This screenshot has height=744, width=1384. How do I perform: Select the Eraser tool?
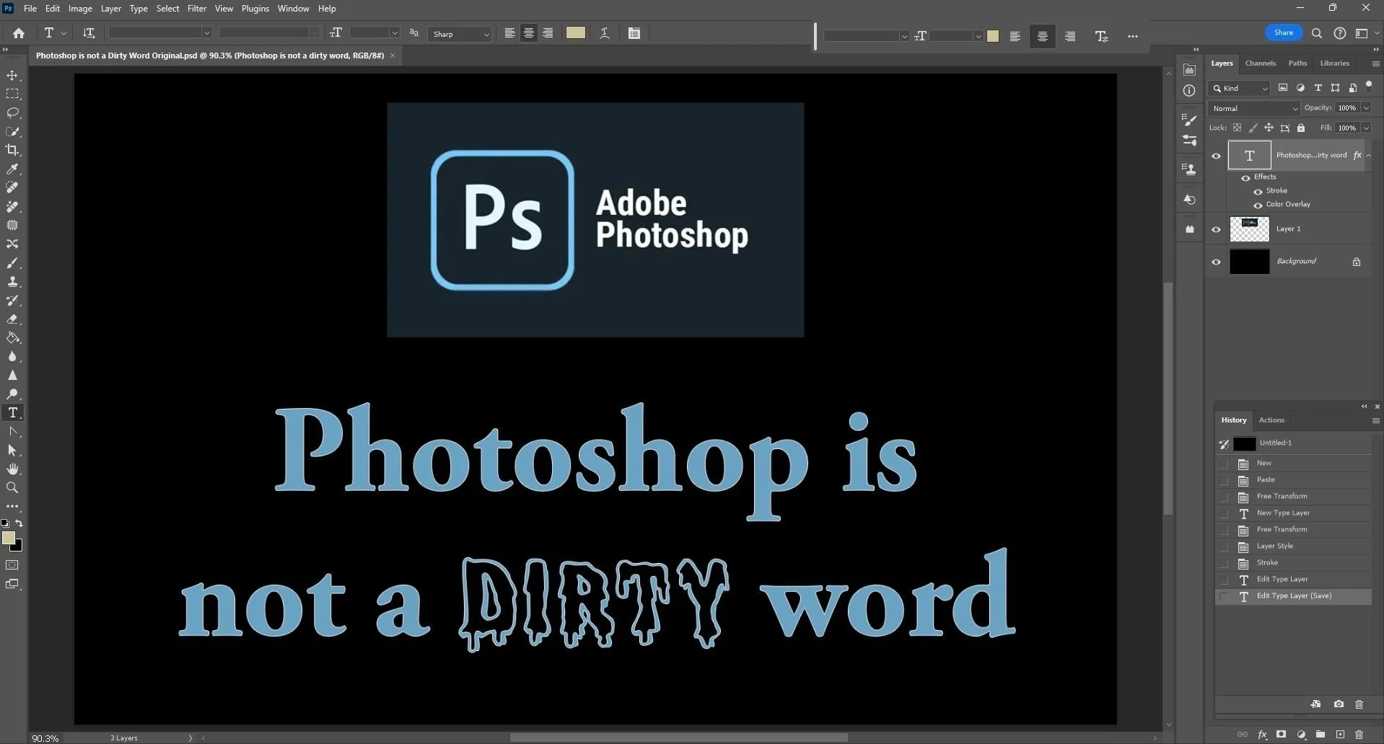pos(12,319)
